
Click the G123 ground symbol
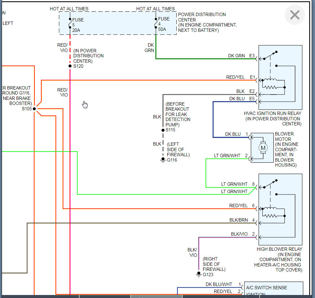point(199,274)
